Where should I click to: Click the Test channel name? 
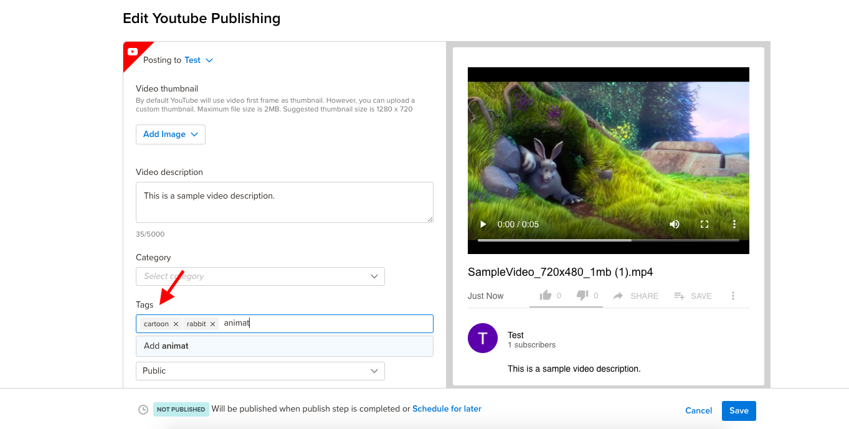pos(516,335)
